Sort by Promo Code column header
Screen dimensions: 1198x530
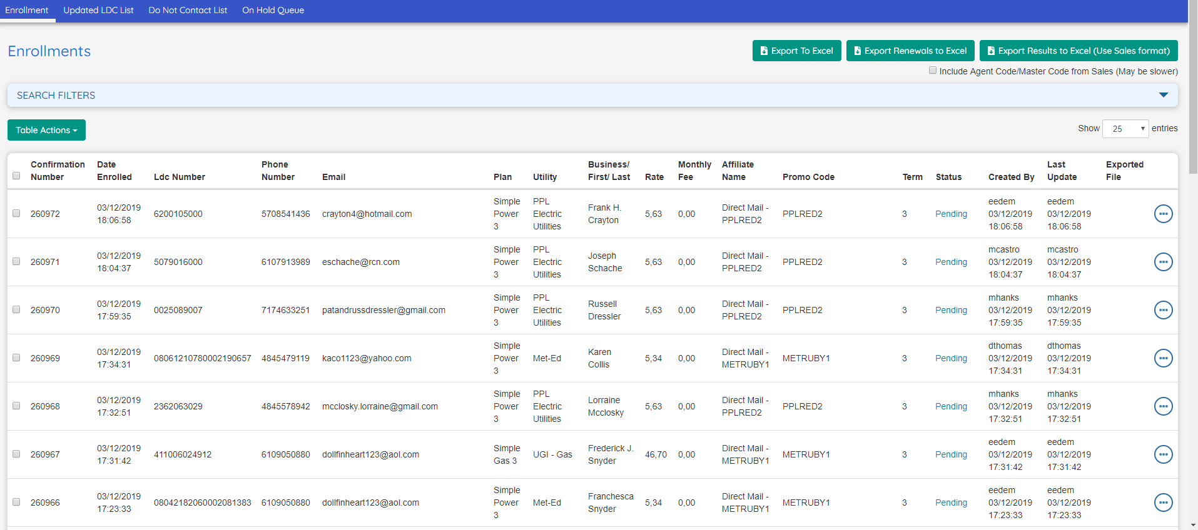[x=808, y=177]
